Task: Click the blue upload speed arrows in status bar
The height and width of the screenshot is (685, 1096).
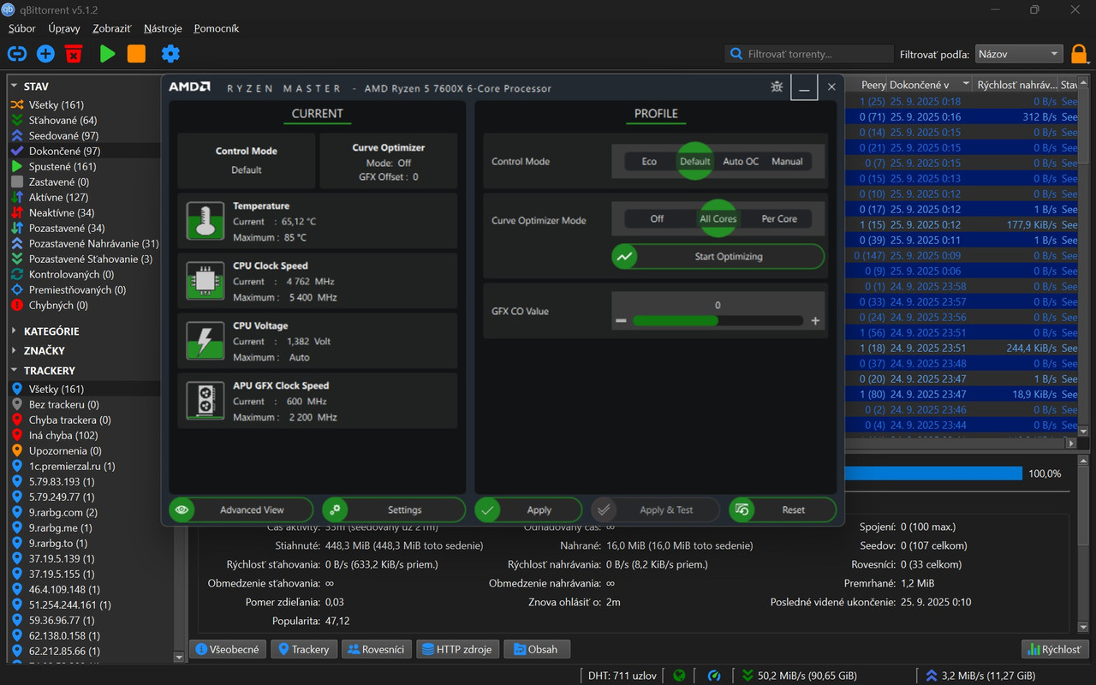Action: (x=932, y=676)
